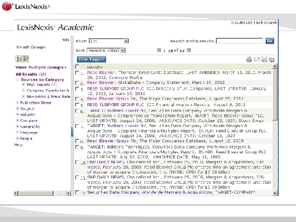Print the results via printer icon
Viewport: 296px width, 222px height.
pos(249,60)
